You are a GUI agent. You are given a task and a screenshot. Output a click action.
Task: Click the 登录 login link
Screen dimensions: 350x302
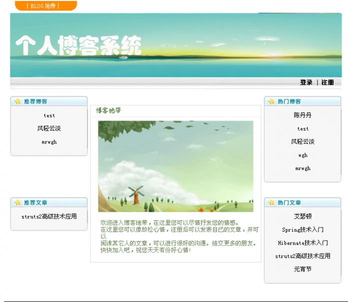click(306, 82)
